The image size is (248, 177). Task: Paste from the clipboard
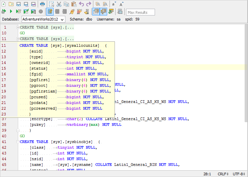74,4
